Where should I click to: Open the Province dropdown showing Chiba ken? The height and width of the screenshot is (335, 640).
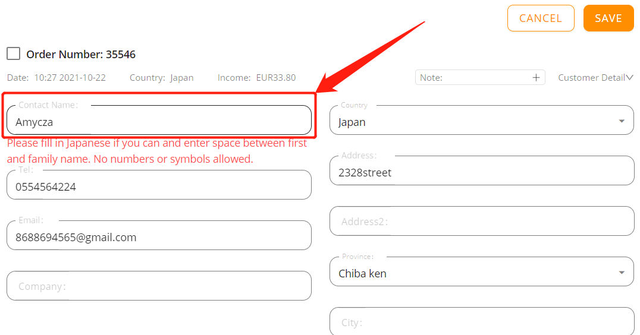[482, 271]
